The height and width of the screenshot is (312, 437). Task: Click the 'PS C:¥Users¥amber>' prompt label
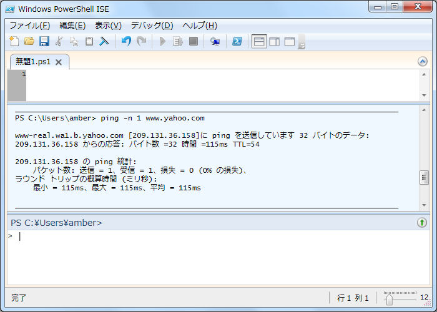56,223
